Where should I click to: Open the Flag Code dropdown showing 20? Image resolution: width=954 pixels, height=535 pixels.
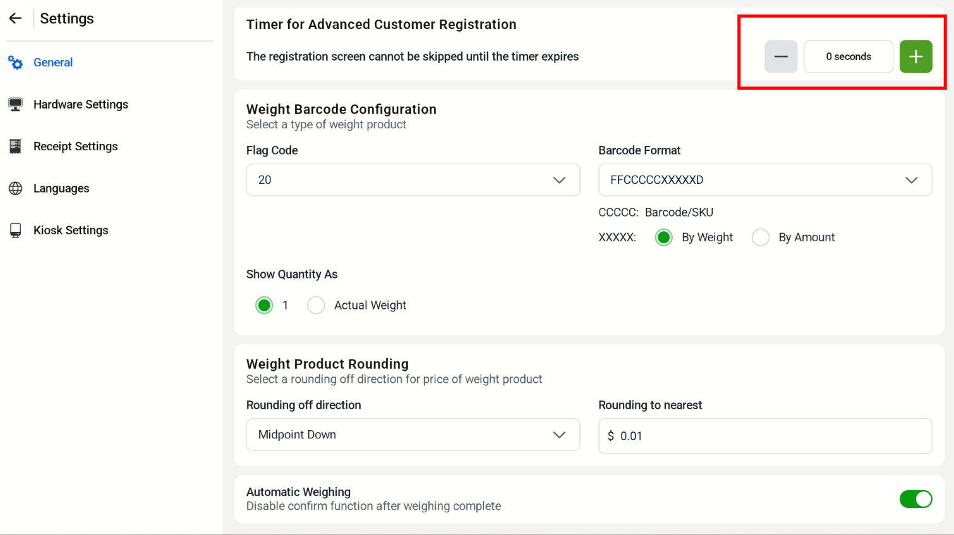413,180
